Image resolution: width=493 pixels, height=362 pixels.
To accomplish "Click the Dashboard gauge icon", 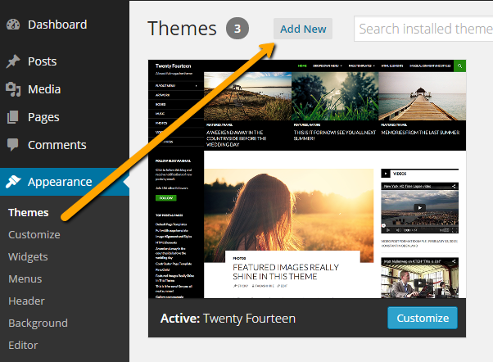I will pos(13,25).
